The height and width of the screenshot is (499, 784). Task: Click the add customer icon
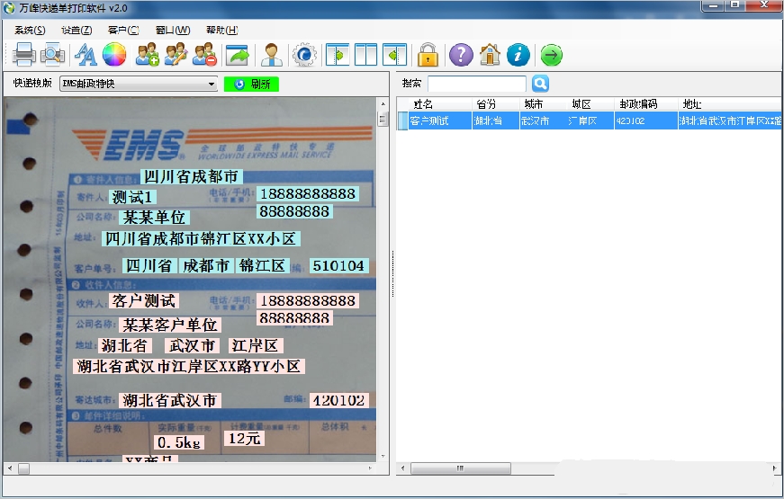click(x=148, y=55)
